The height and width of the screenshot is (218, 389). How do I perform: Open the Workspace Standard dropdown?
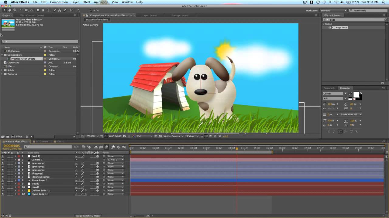click(x=333, y=10)
